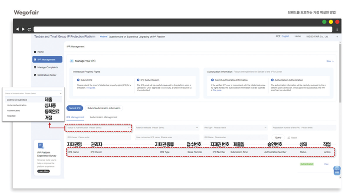Click the Learn More button in survey card
This screenshot has width=349, height=196.
[x=43, y=171]
